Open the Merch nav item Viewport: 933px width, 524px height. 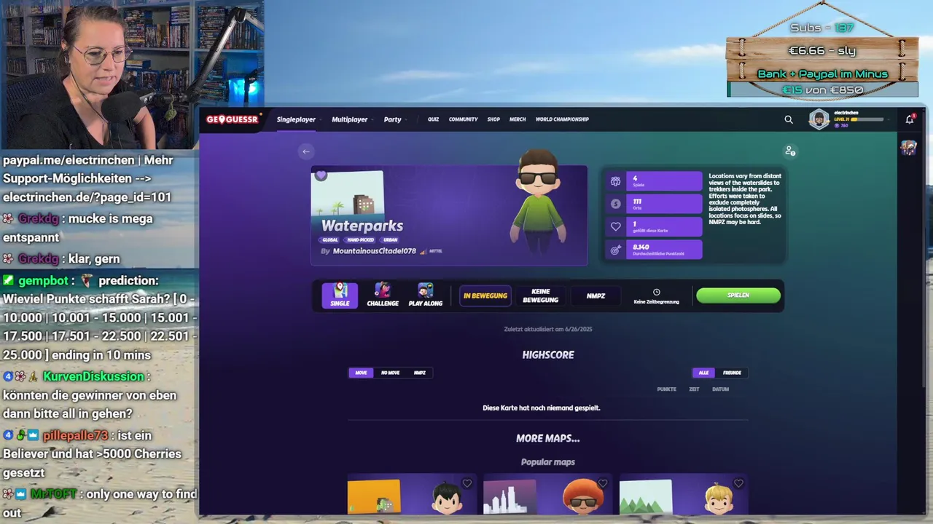[518, 119]
